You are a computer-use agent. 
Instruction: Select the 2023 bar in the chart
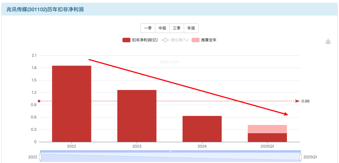[x=137, y=116]
